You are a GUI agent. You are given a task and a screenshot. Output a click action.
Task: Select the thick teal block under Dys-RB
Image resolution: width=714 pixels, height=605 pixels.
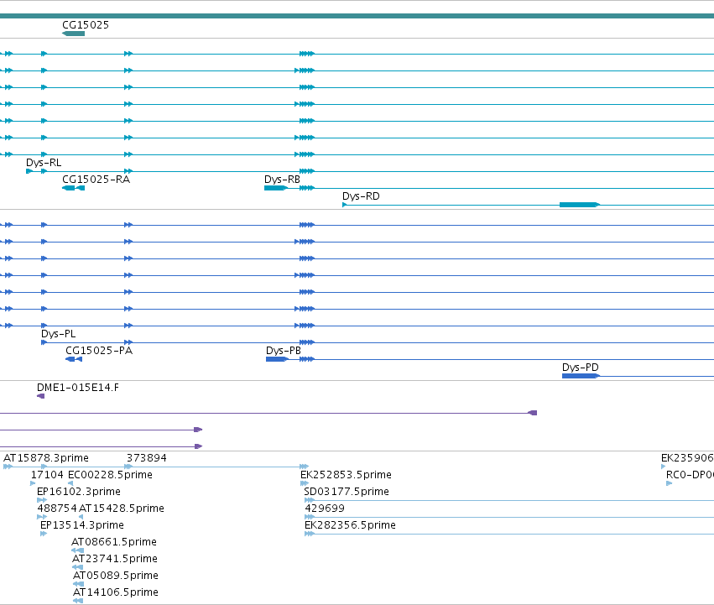coord(276,188)
